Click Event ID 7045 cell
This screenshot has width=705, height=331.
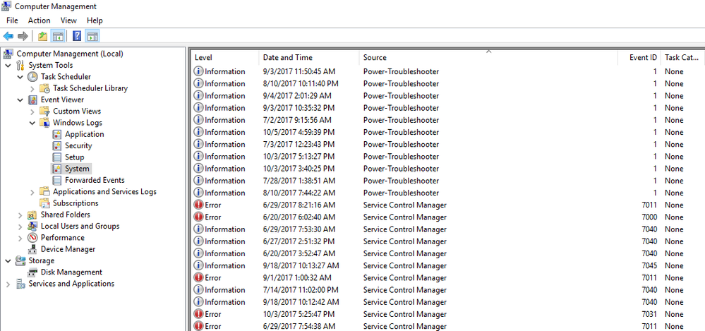pyautogui.click(x=649, y=266)
